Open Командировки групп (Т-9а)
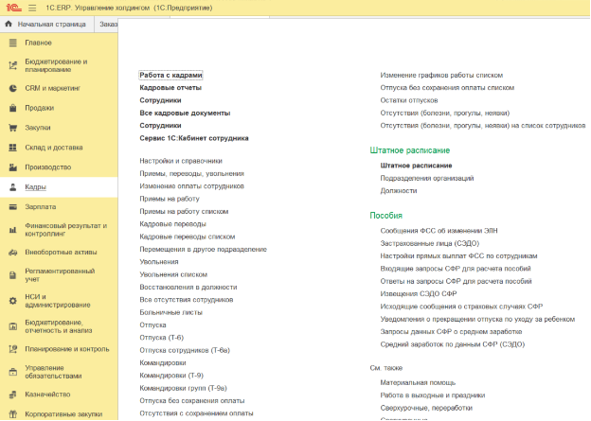Viewport: 591px width, 421px height. (183, 388)
